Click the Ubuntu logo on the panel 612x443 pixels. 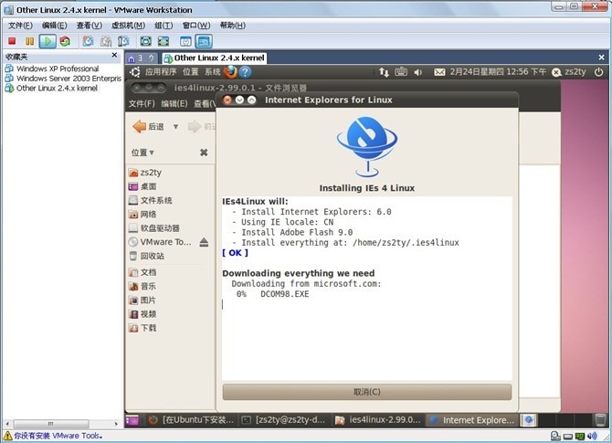(x=135, y=72)
